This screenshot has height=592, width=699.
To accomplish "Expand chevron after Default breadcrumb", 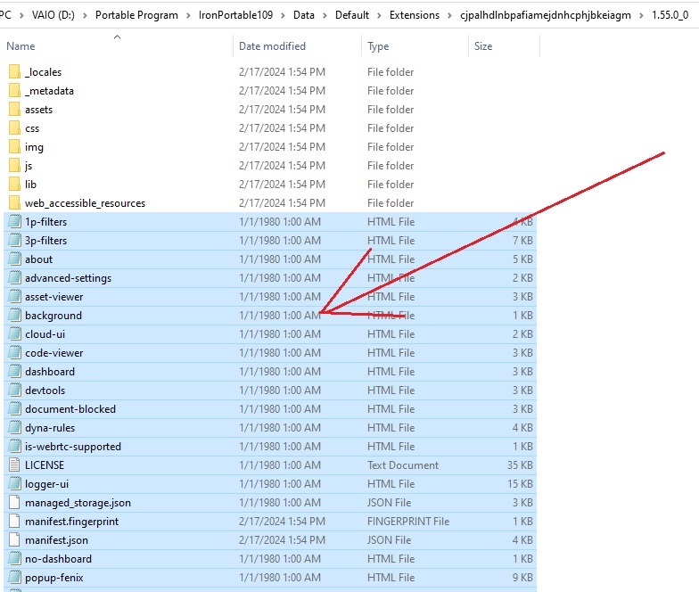I will coord(379,15).
